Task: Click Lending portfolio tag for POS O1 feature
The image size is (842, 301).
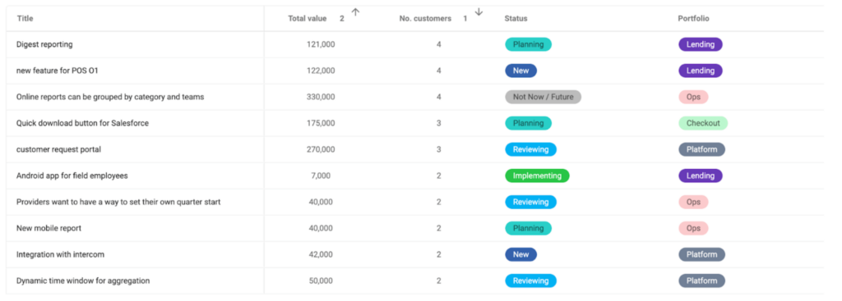Action: [x=701, y=71]
